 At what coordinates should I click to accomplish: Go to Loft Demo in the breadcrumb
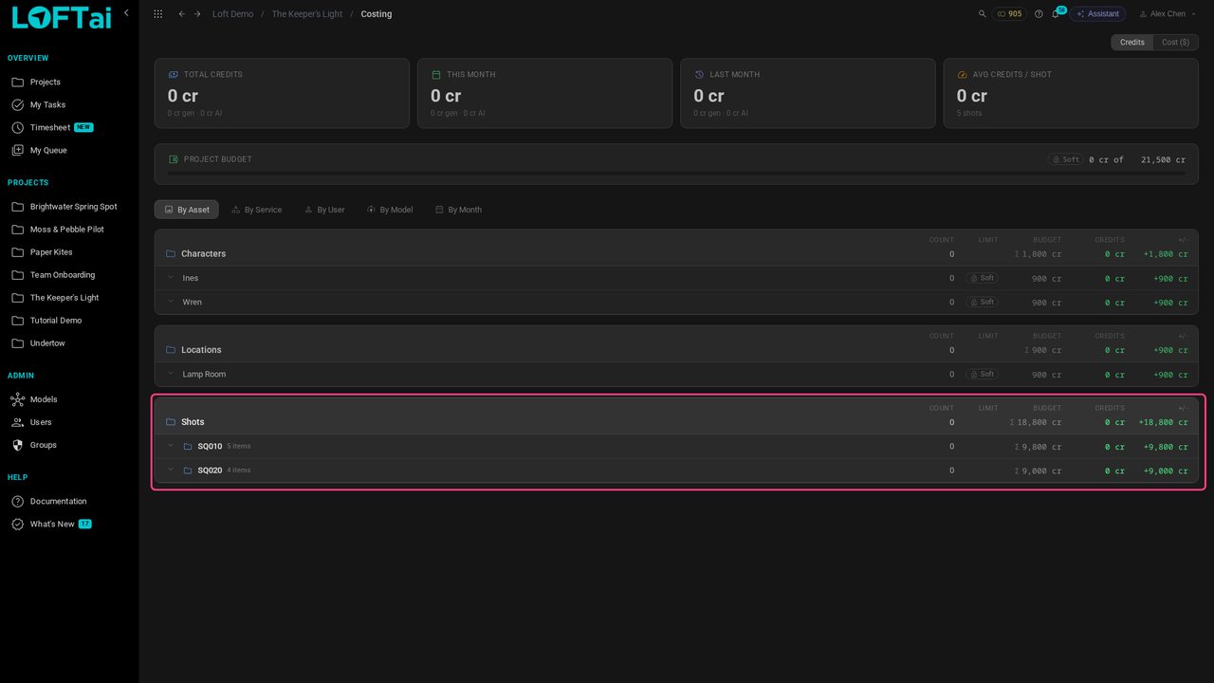click(x=232, y=14)
